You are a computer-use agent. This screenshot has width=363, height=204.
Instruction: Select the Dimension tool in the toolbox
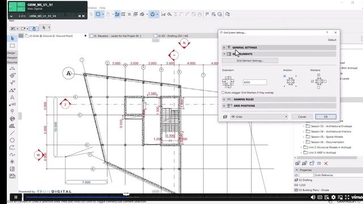tap(12, 69)
